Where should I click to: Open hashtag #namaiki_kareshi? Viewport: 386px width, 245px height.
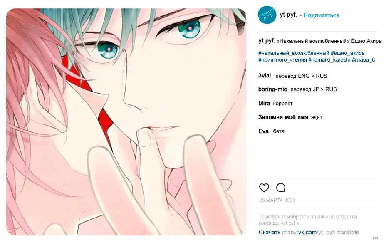(329, 59)
